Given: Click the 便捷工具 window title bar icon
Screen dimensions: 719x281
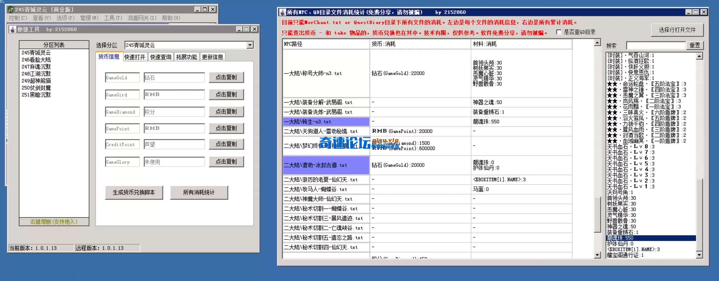Looking at the screenshot, I should point(12,29).
